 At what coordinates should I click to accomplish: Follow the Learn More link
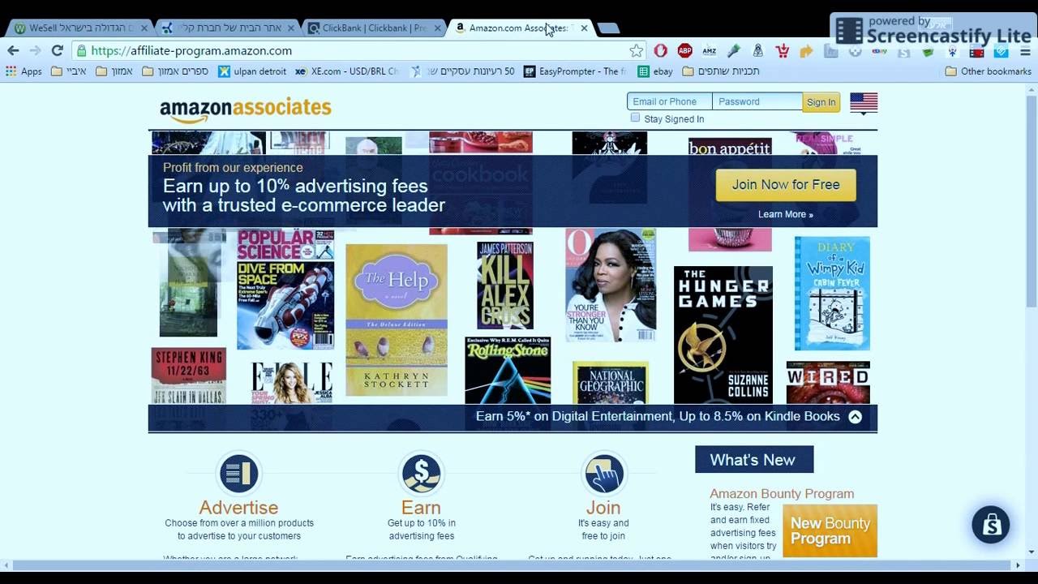point(785,214)
